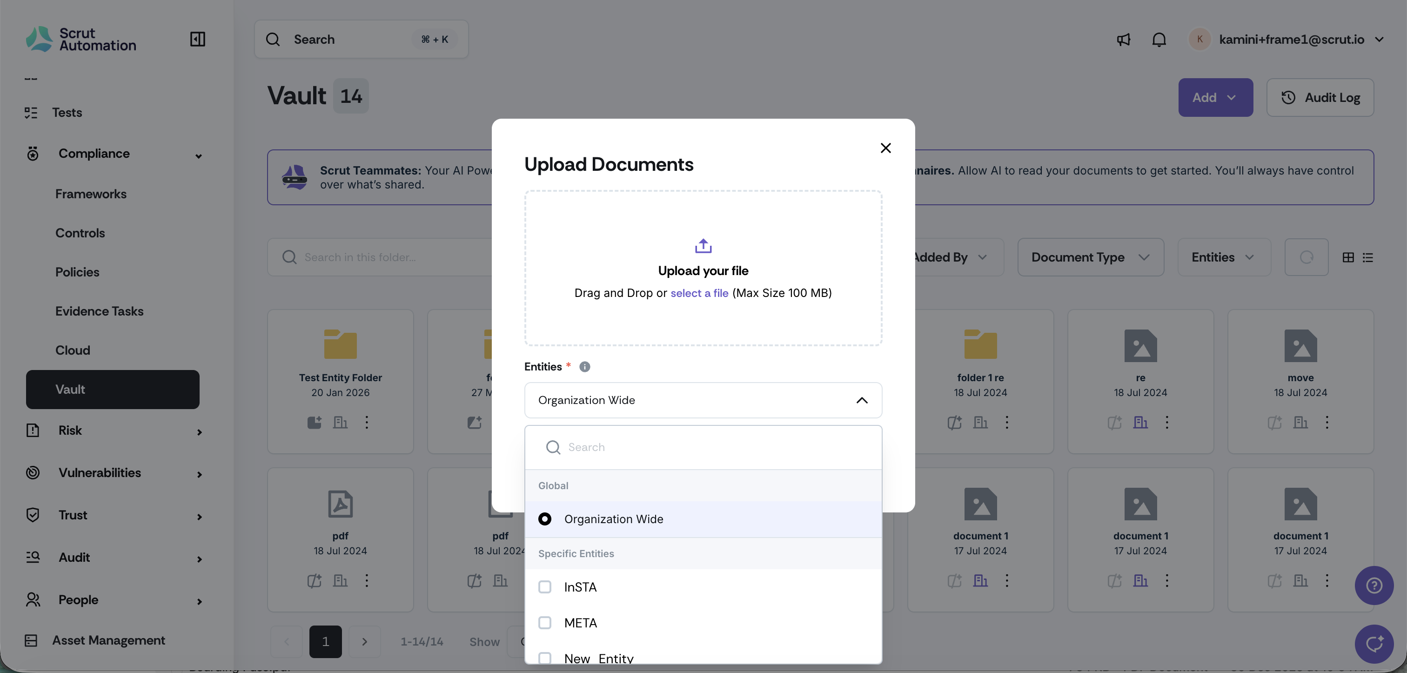Screen dimensions: 1407x673
Task: Click entity icon on Test Entity Folder
Action: (x=340, y=422)
